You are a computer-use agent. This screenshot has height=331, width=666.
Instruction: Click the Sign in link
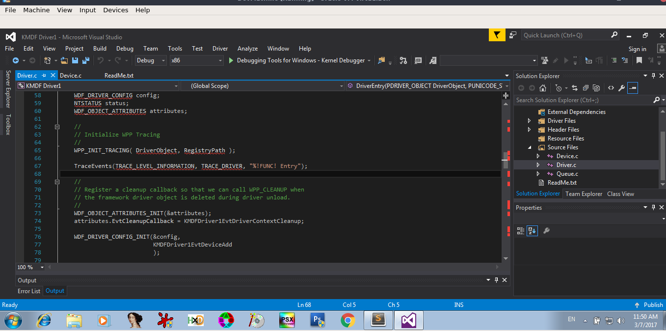click(637, 49)
